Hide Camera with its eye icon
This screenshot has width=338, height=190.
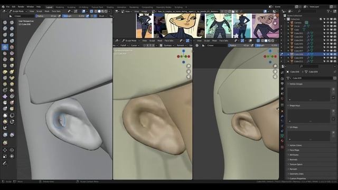pyautogui.click(x=328, y=23)
